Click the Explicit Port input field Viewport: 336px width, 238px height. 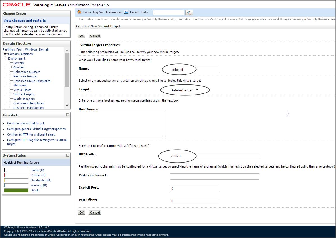[x=195, y=189]
